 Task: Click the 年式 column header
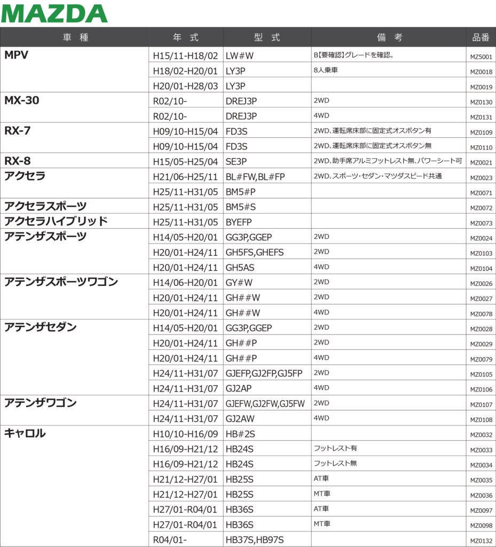tap(186, 37)
